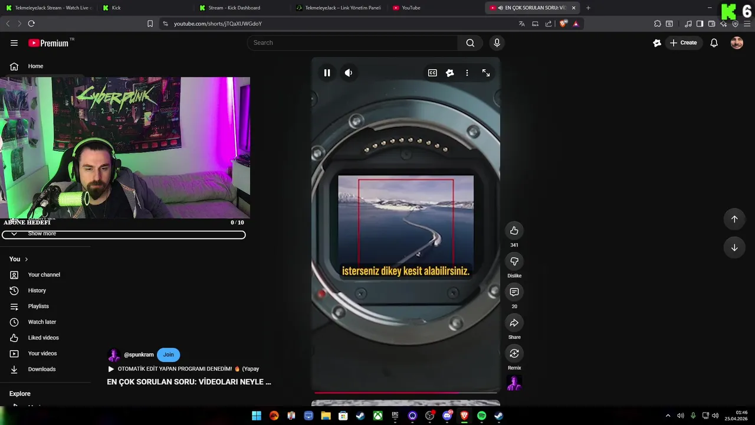Like the Short with 341 likes

(x=514, y=230)
